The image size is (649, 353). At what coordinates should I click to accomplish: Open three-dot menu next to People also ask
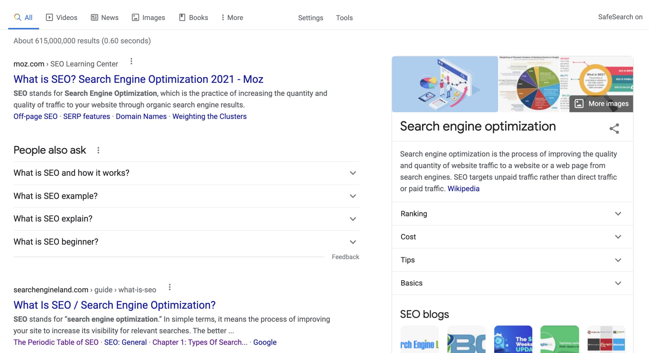98,150
